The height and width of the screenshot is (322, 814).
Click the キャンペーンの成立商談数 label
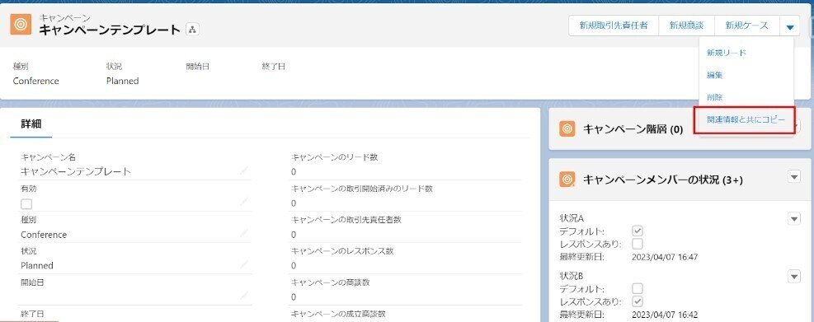point(338,314)
